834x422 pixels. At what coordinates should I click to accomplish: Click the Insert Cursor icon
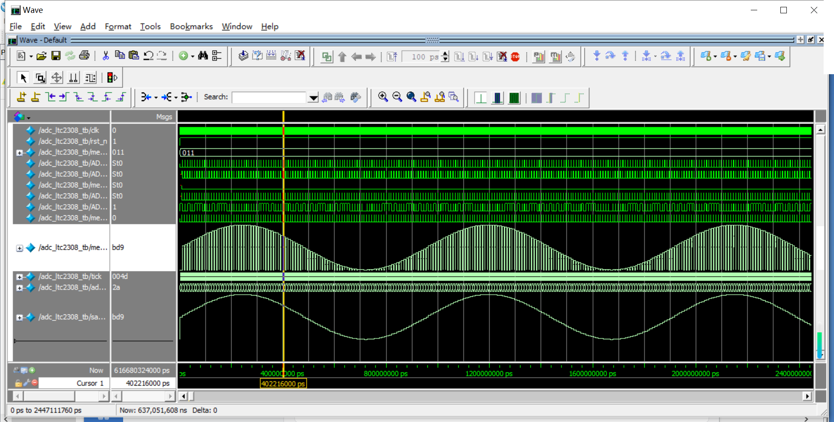coord(21,97)
